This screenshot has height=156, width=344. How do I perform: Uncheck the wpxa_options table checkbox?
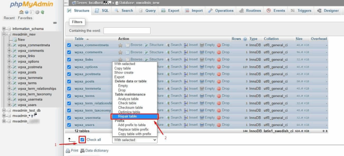[x=69, y=67]
